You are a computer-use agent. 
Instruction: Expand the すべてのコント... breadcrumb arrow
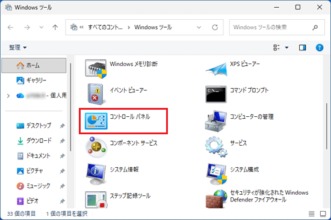click(x=129, y=28)
